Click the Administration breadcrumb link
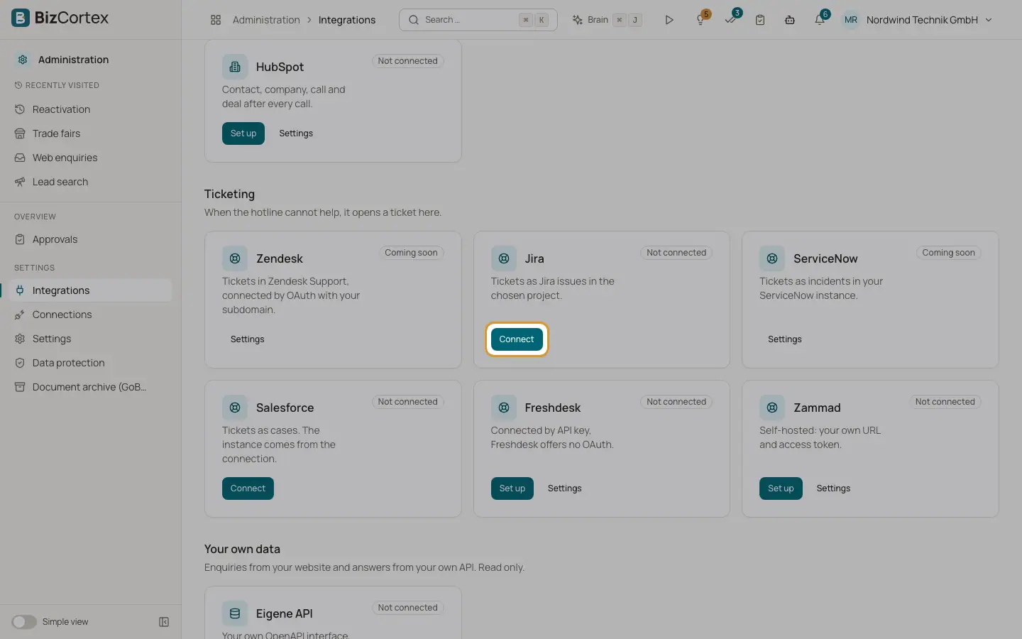Screen dimensions: 1022x639 (266, 20)
